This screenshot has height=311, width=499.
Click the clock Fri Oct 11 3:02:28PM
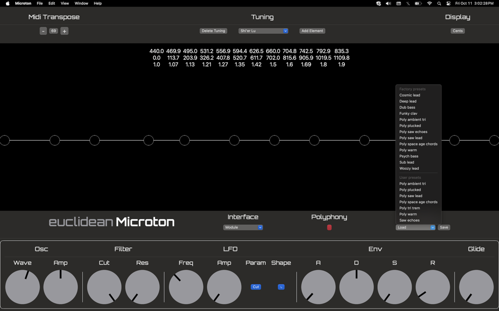tap(474, 3)
